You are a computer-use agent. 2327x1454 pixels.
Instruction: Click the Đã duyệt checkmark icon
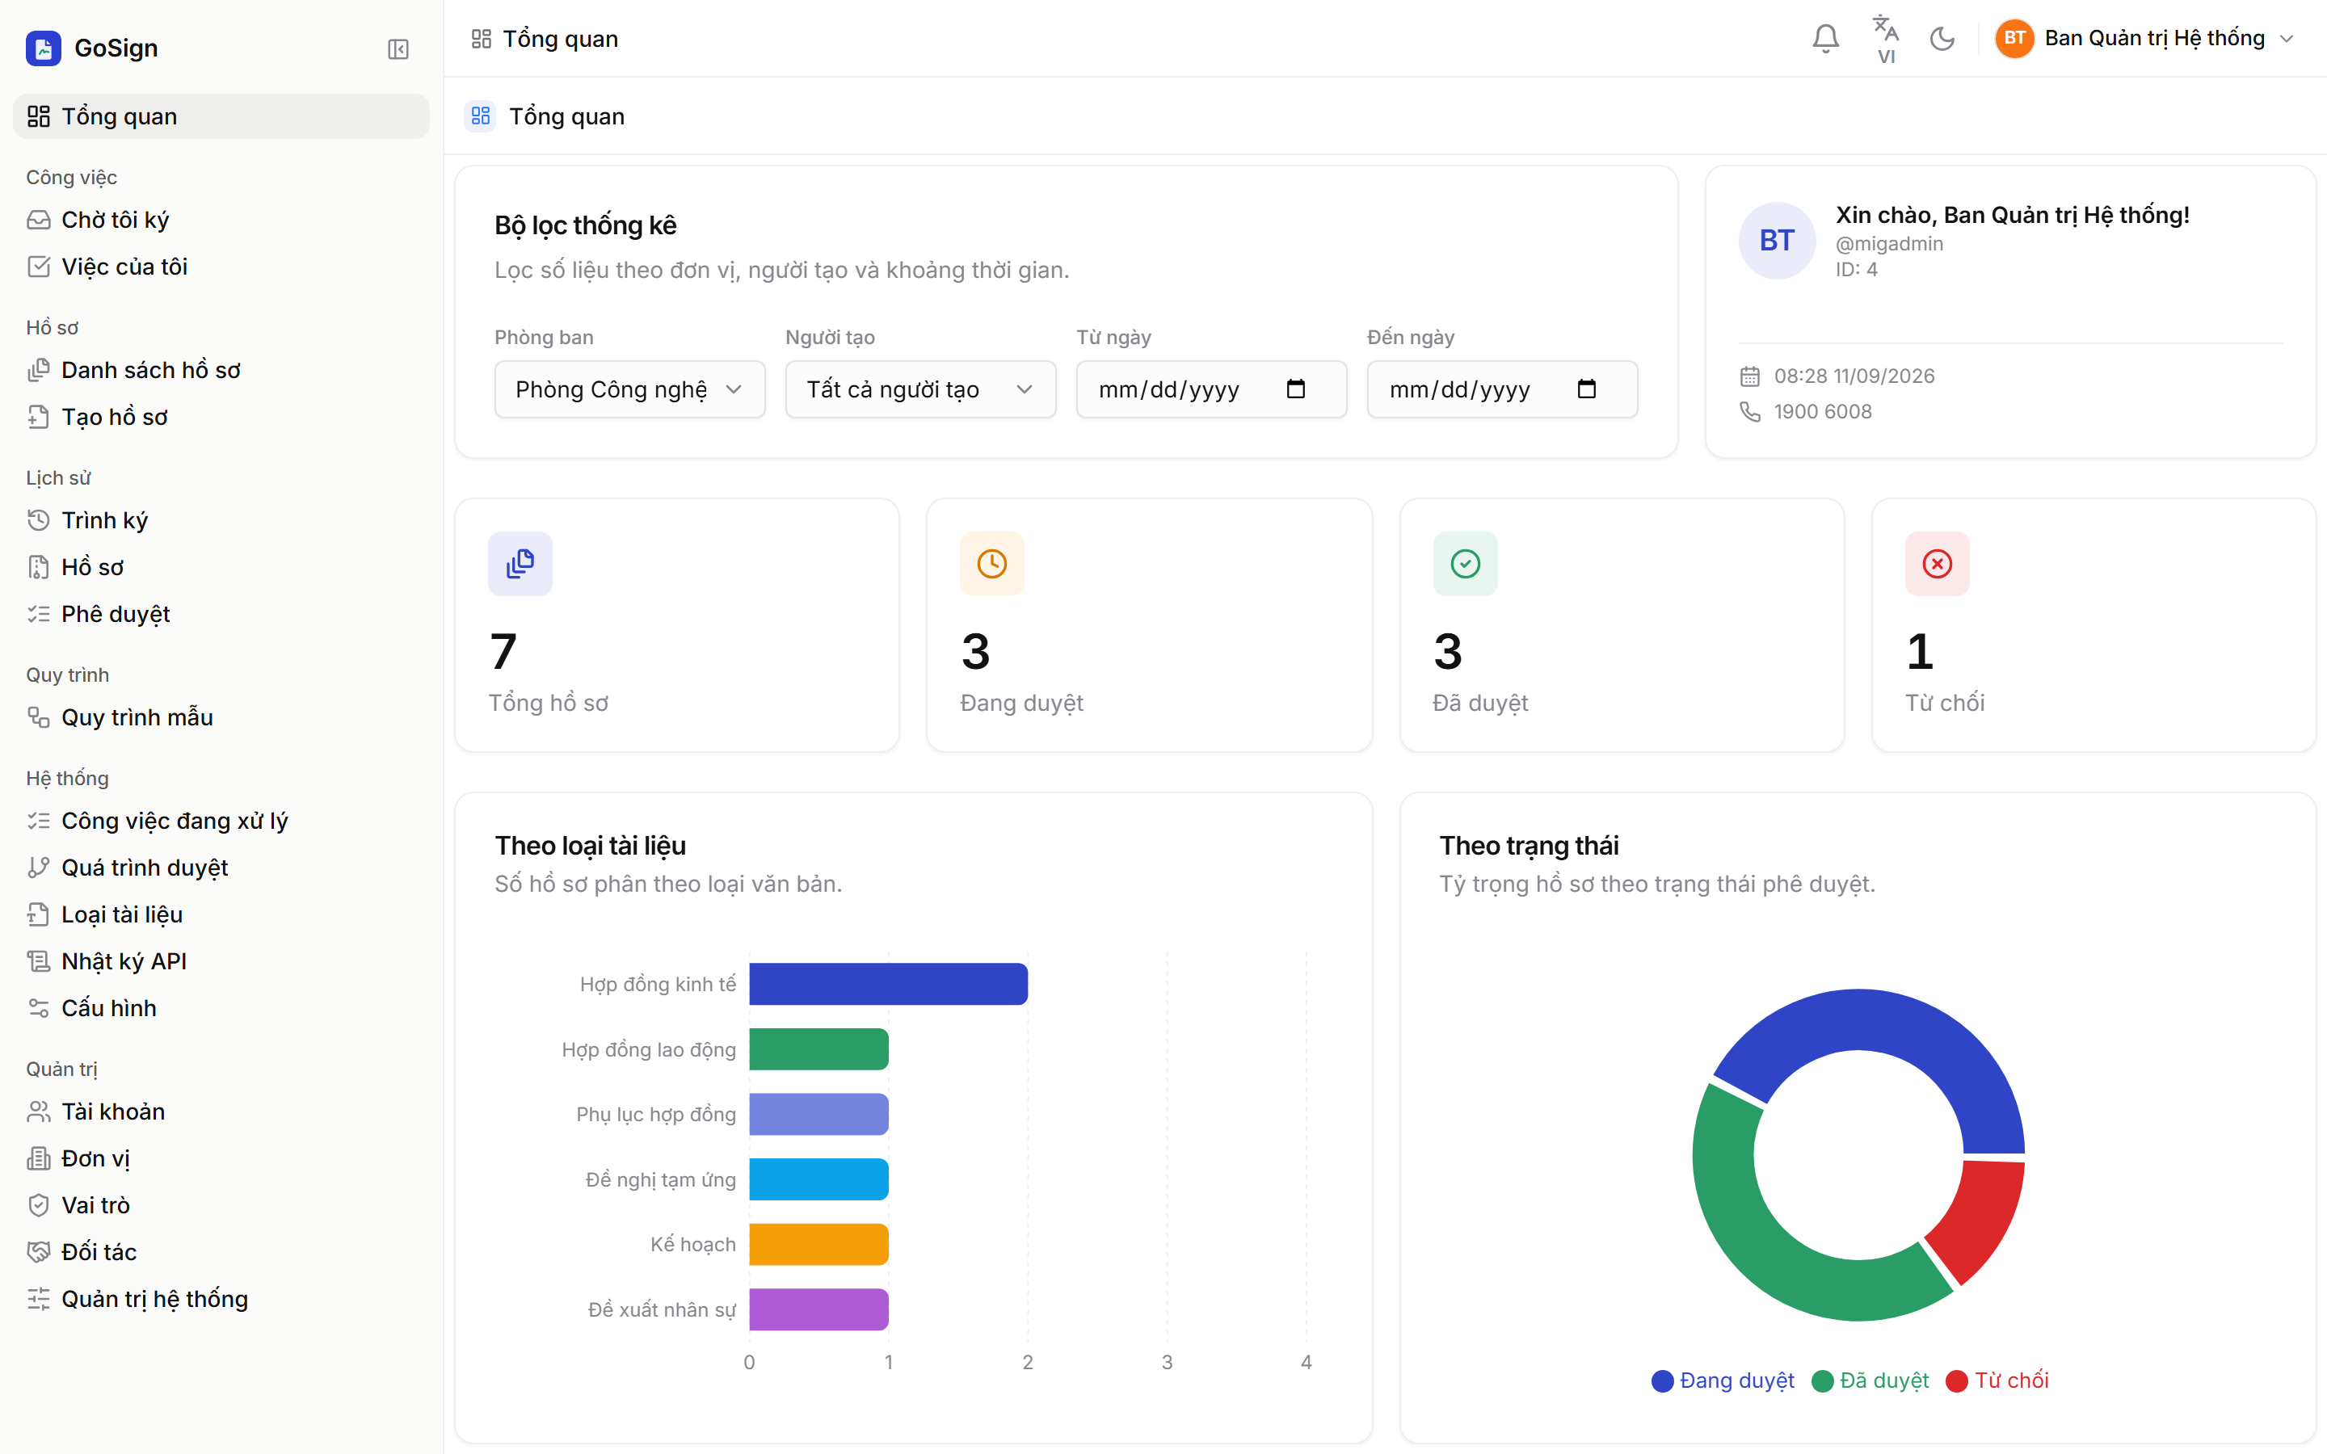tap(1464, 564)
